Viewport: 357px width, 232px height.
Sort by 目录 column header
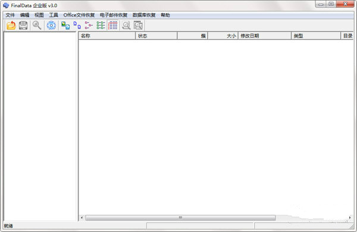347,36
